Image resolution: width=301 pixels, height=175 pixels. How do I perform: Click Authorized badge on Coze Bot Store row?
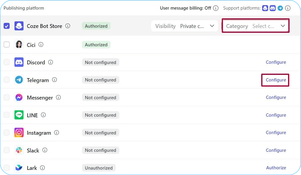(96, 26)
